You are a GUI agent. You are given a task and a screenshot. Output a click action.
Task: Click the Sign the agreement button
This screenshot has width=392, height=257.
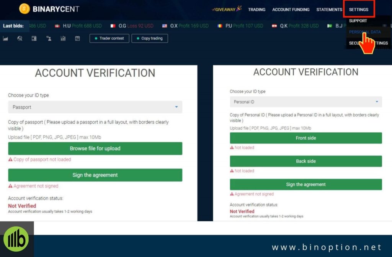tap(95, 175)
